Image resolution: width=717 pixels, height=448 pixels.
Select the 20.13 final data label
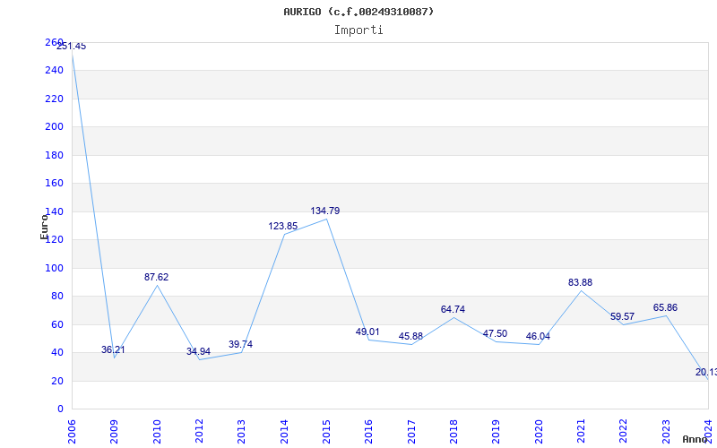[706, 373]
